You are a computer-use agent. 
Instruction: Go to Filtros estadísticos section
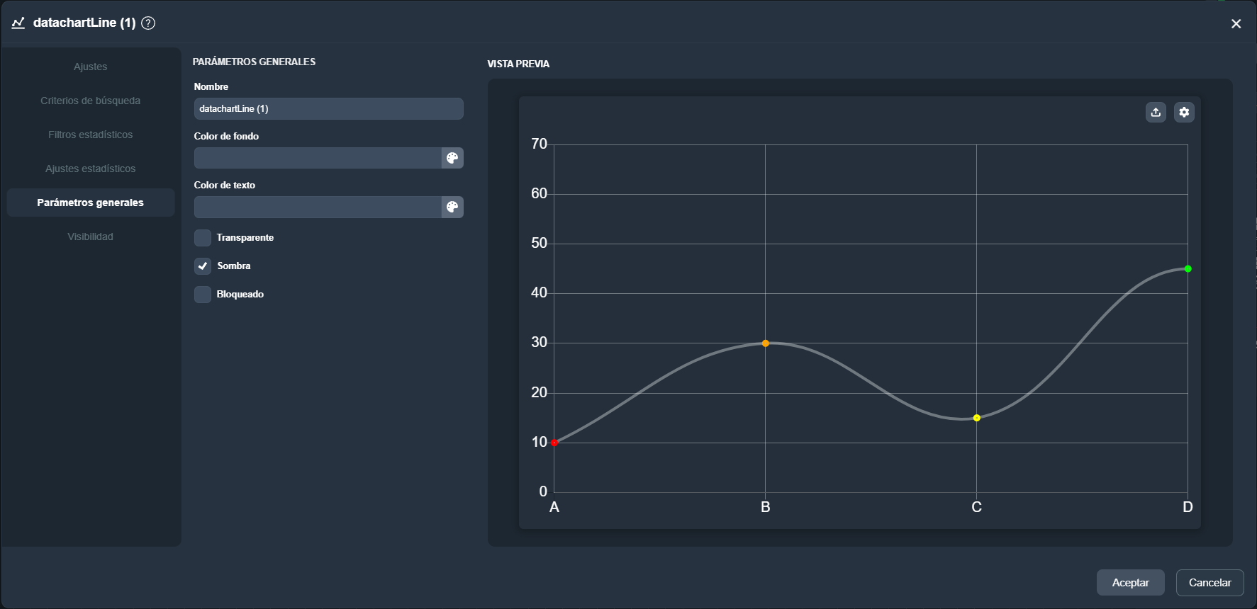(x=91, y=135)
